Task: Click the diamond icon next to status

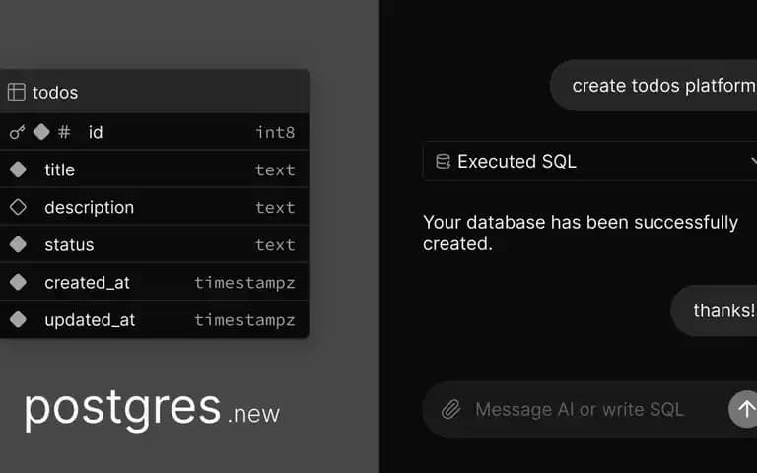Action: tap(18, 244)
